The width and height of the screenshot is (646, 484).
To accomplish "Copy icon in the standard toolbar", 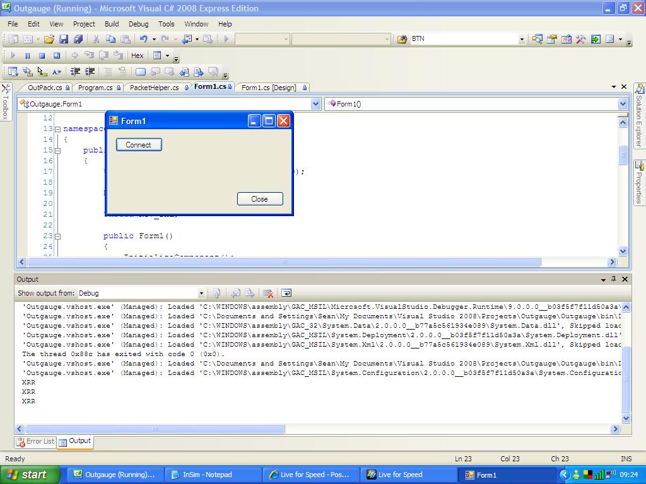I will 110,39.
